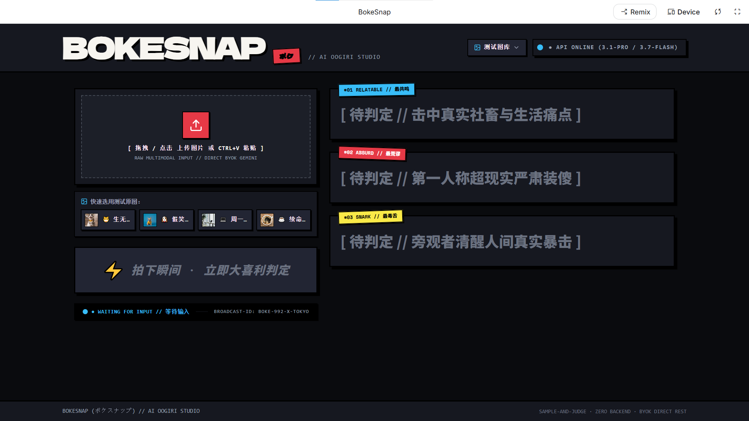Open the 测试图库 gallery dropdown
Image resolution: width=749 pixels, height=421 pixels.
(497, 47)
